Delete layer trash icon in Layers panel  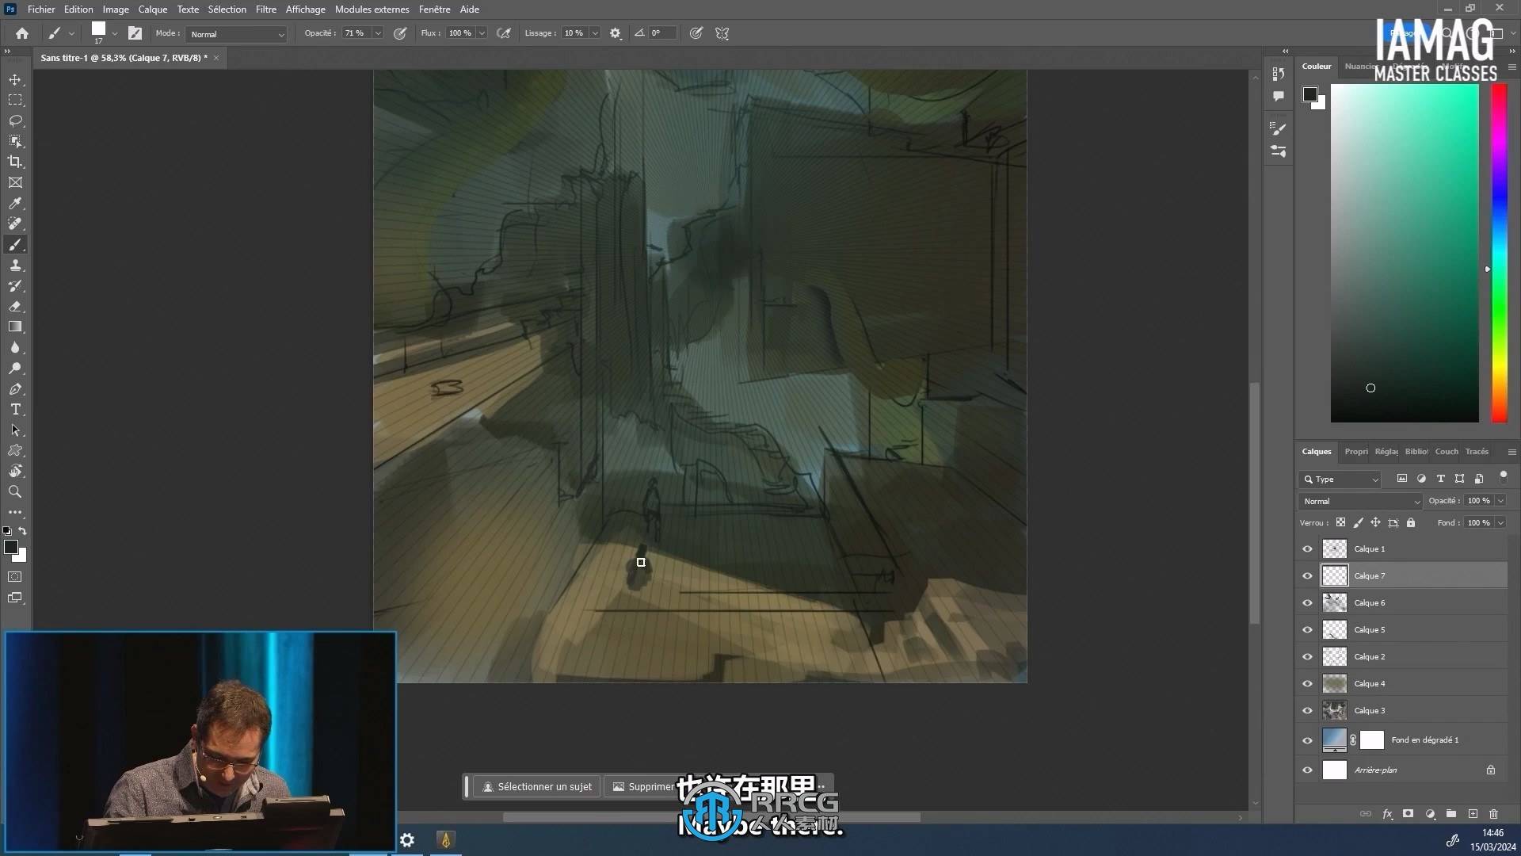(x=1494, y=814)
